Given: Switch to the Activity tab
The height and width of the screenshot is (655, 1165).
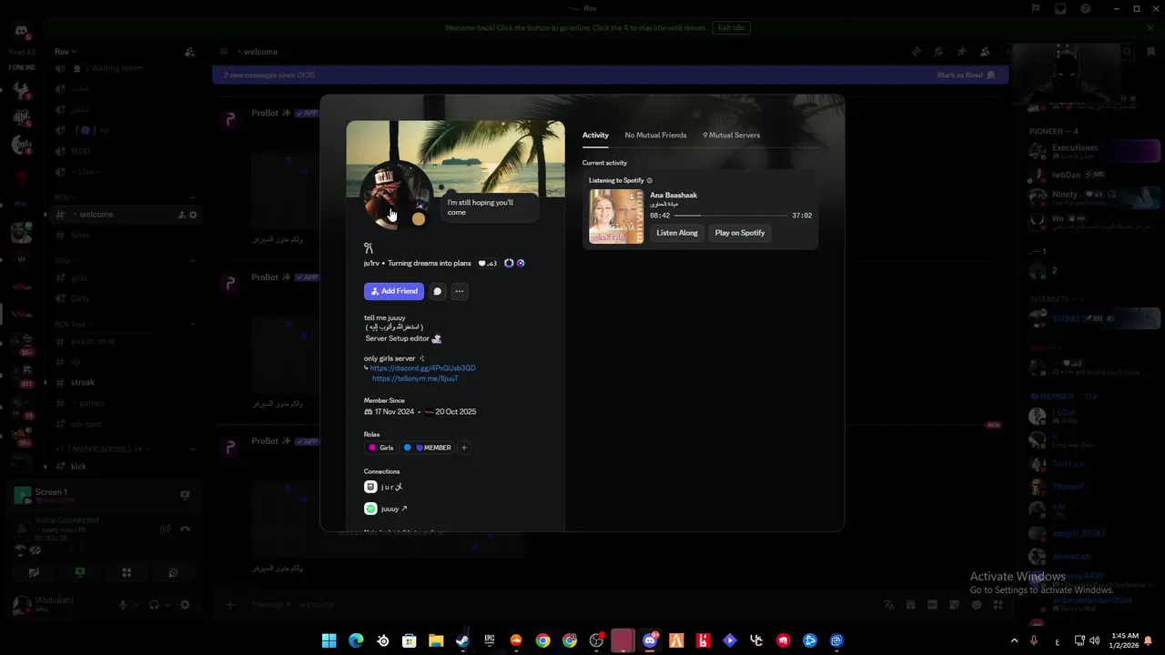Looking at the screenshot, I should [x=595, y=136].
